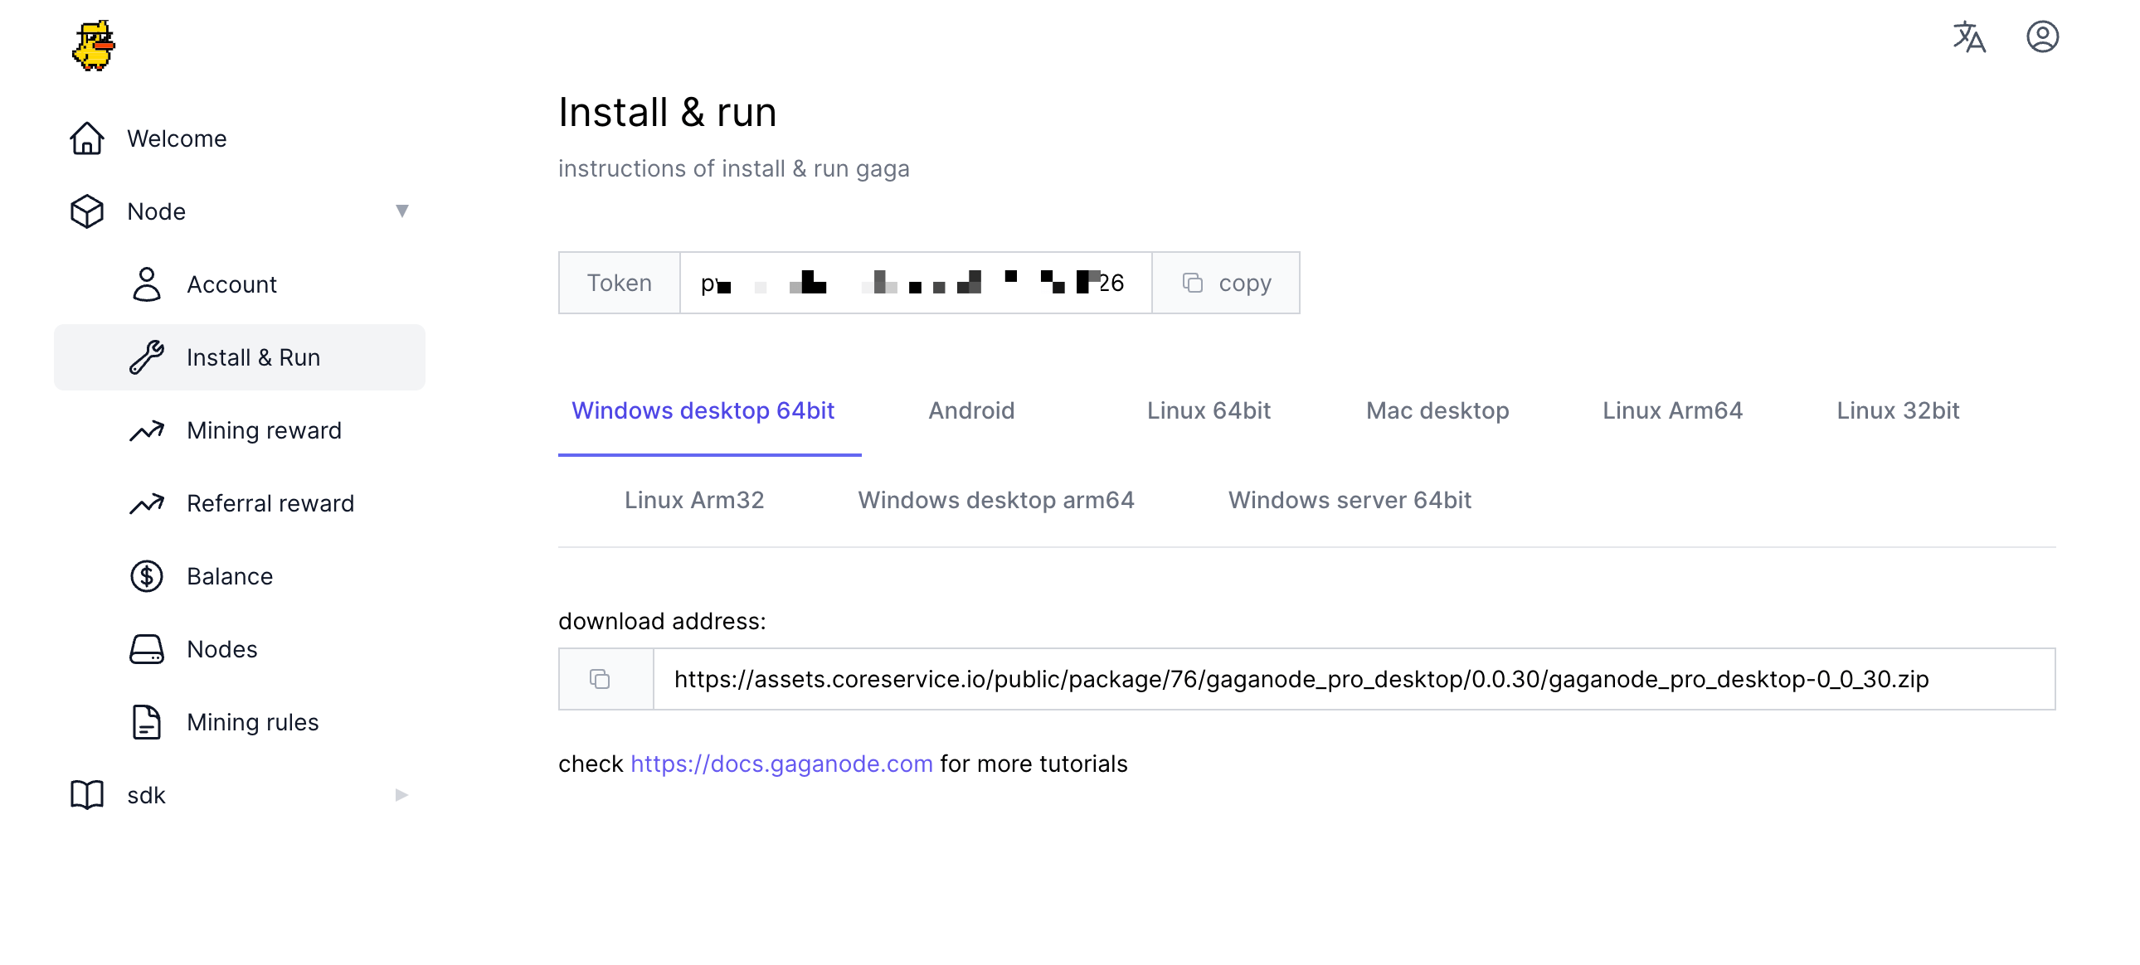The image size is (2140, 965).
Task: Select Windows server 64bit tab
Action: pos(1350,500)
